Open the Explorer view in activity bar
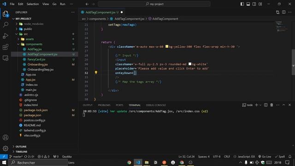 [x=6, y=14]
